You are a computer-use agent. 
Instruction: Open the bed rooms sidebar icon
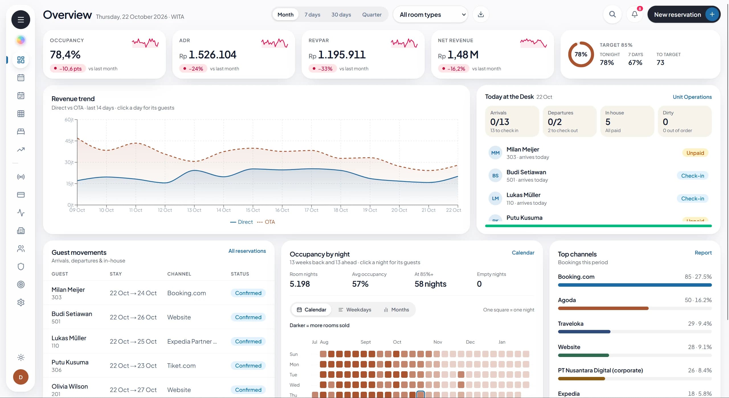(x=21, y=132)
